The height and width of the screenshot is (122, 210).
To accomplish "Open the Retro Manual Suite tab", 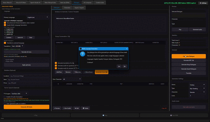I will tap(50, 2).
